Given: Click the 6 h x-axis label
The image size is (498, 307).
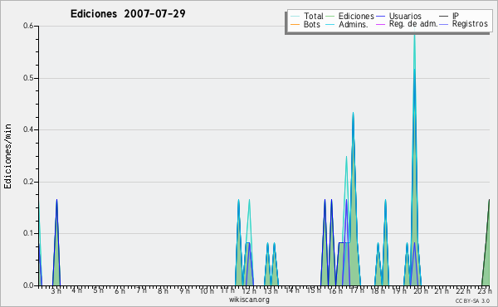Looking at the screenshot, I should coord(120,290).
